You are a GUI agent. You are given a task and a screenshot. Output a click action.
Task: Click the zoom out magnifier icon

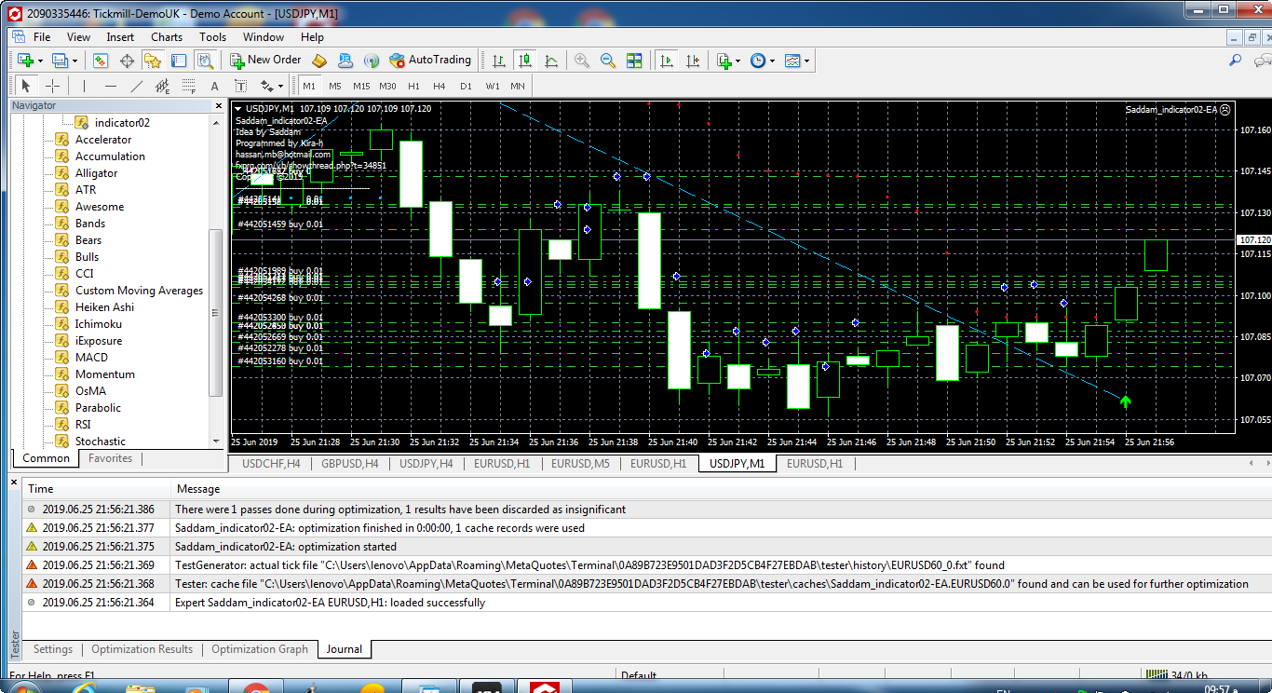pos(608,61)
